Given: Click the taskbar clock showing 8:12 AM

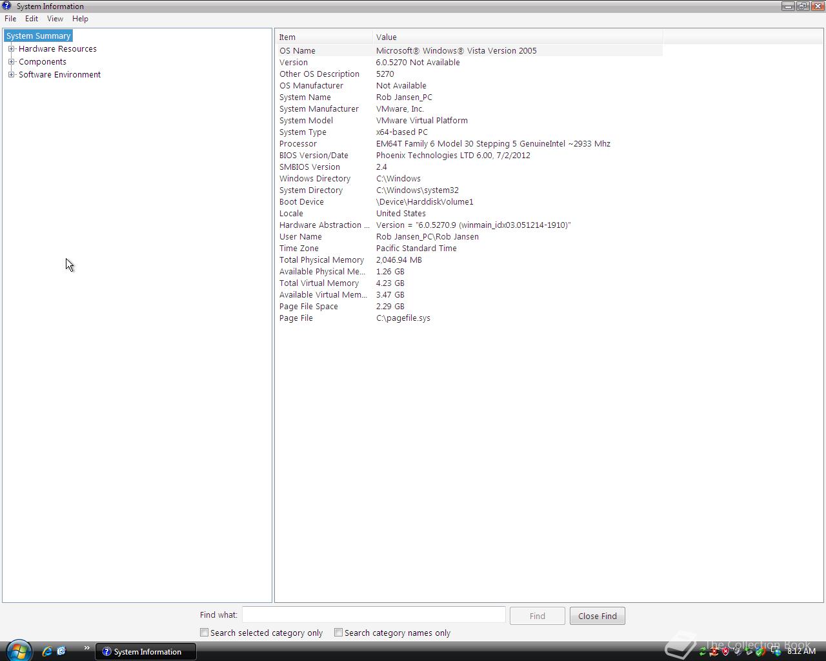Looking at the screenshot, I should click(x=801, y=651).
